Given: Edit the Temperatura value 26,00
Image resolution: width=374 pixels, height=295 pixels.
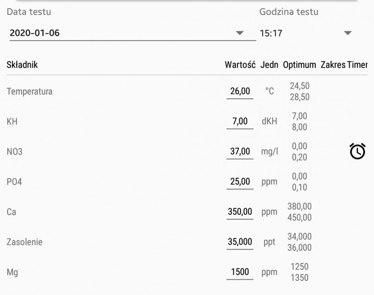Looking at the screenshot, I should 240,91.
